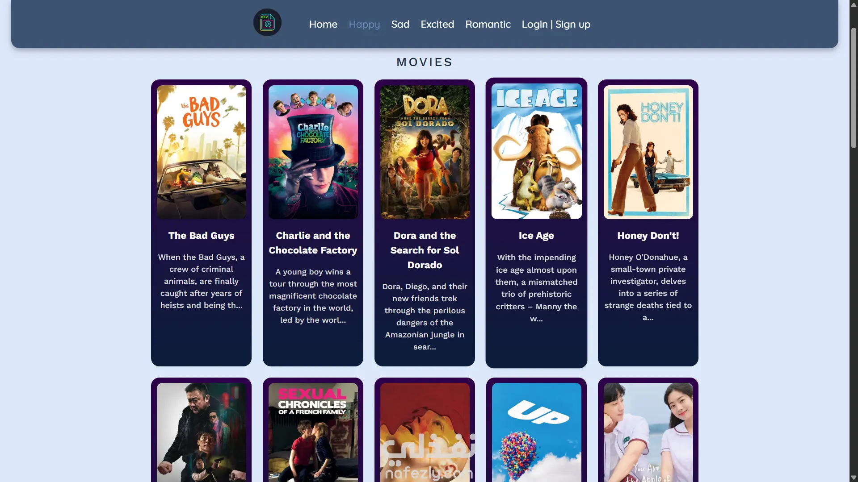Click the Honey Don't! movie title

648,236
